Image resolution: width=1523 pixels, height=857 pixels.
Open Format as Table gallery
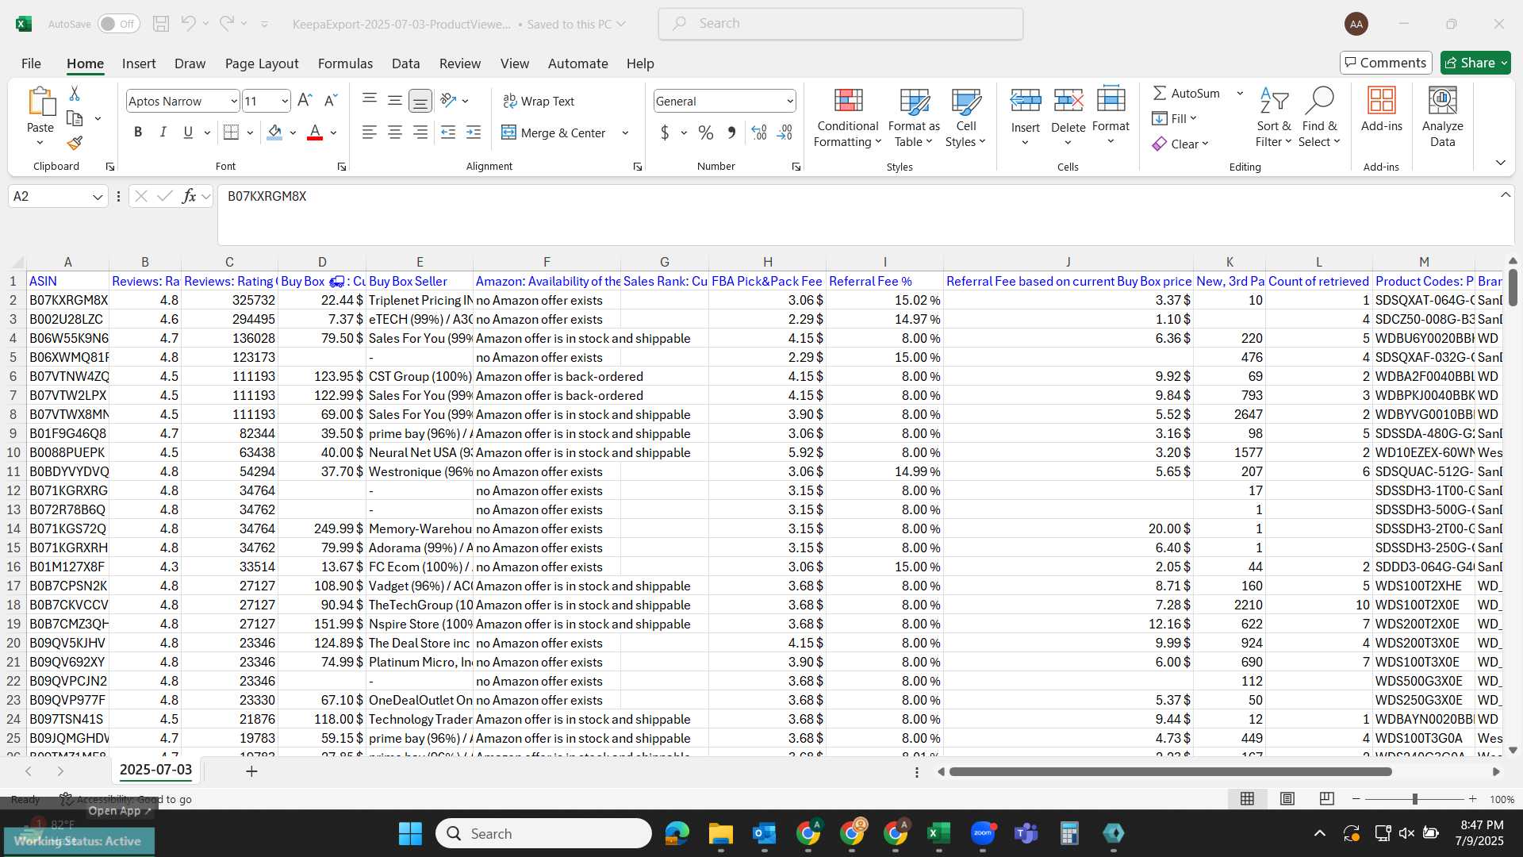pyautogui.click(x=914, y=117)
